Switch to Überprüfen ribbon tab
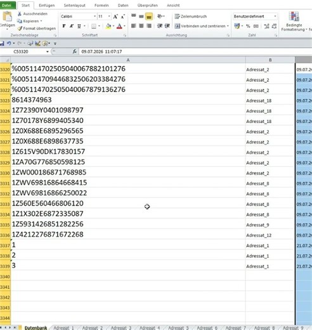The width and height of the screenshot is (312, 330). (x=148, y=6)
